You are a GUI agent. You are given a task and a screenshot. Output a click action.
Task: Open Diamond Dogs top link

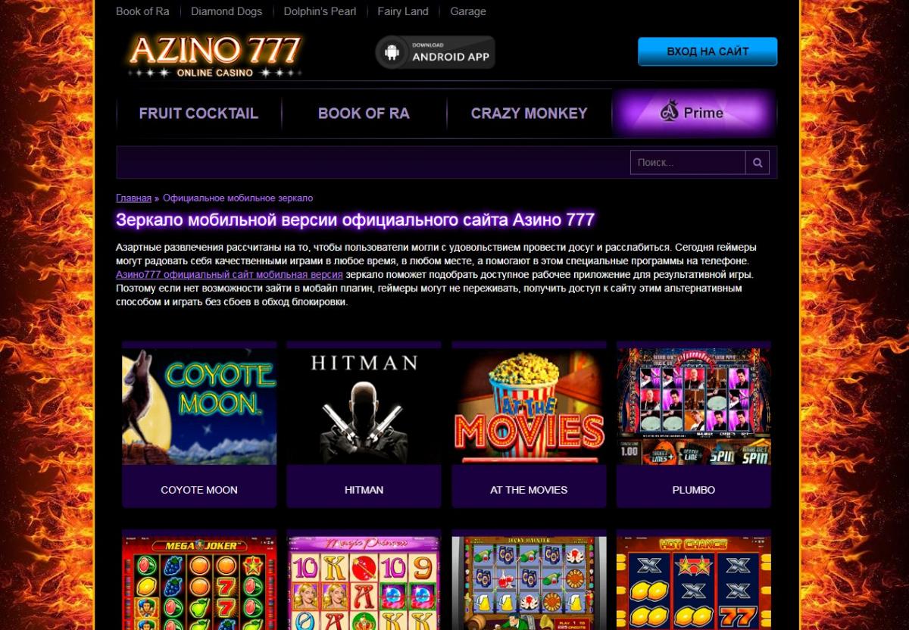(226, 11)
